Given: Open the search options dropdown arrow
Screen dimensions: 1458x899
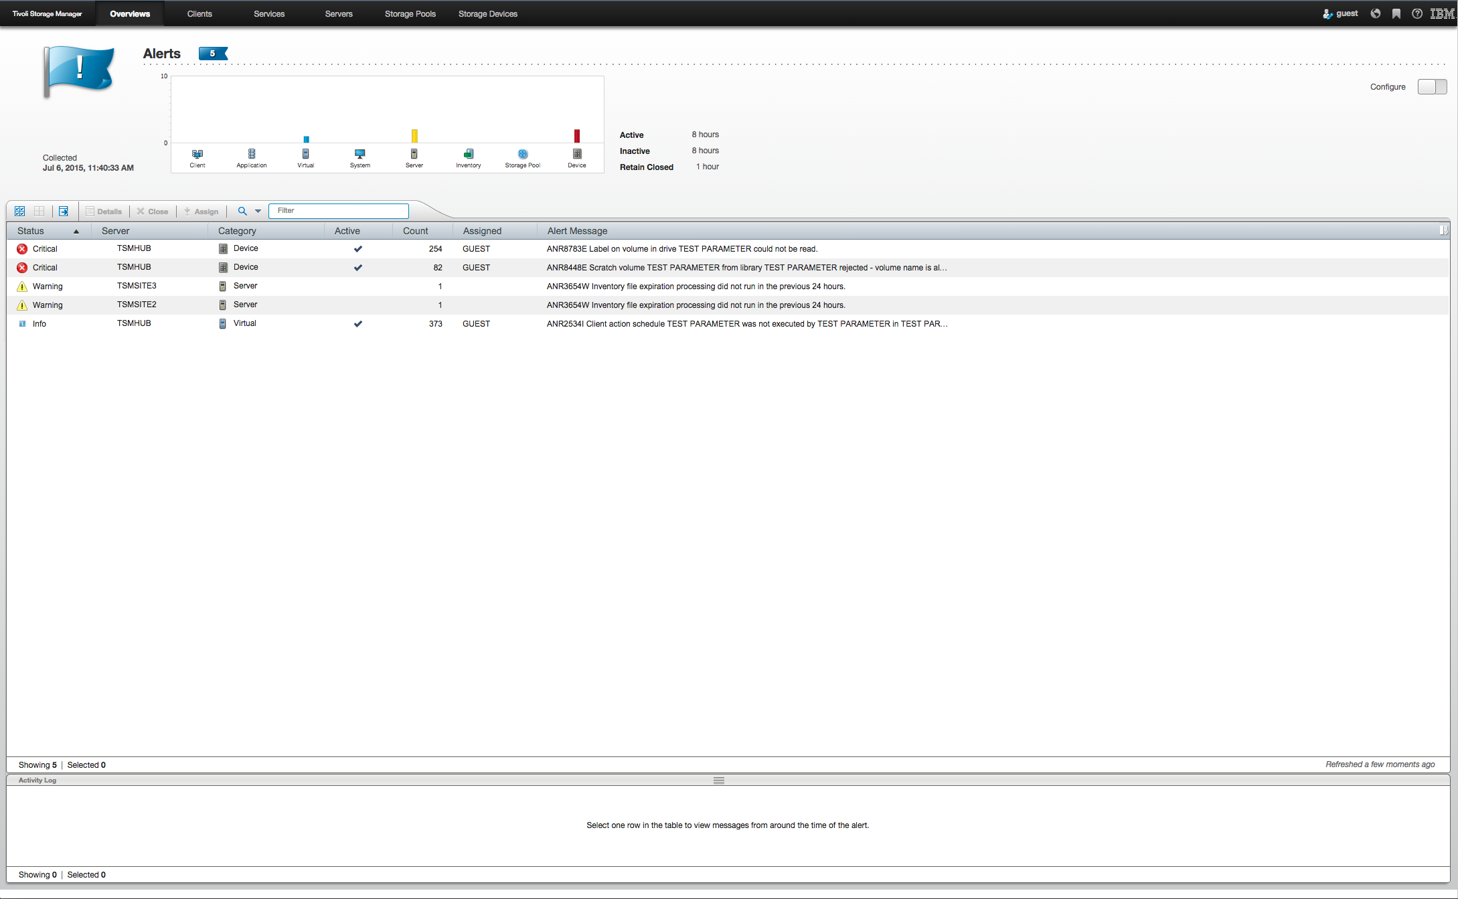Looking at the screenshot, I should [258, 212].
